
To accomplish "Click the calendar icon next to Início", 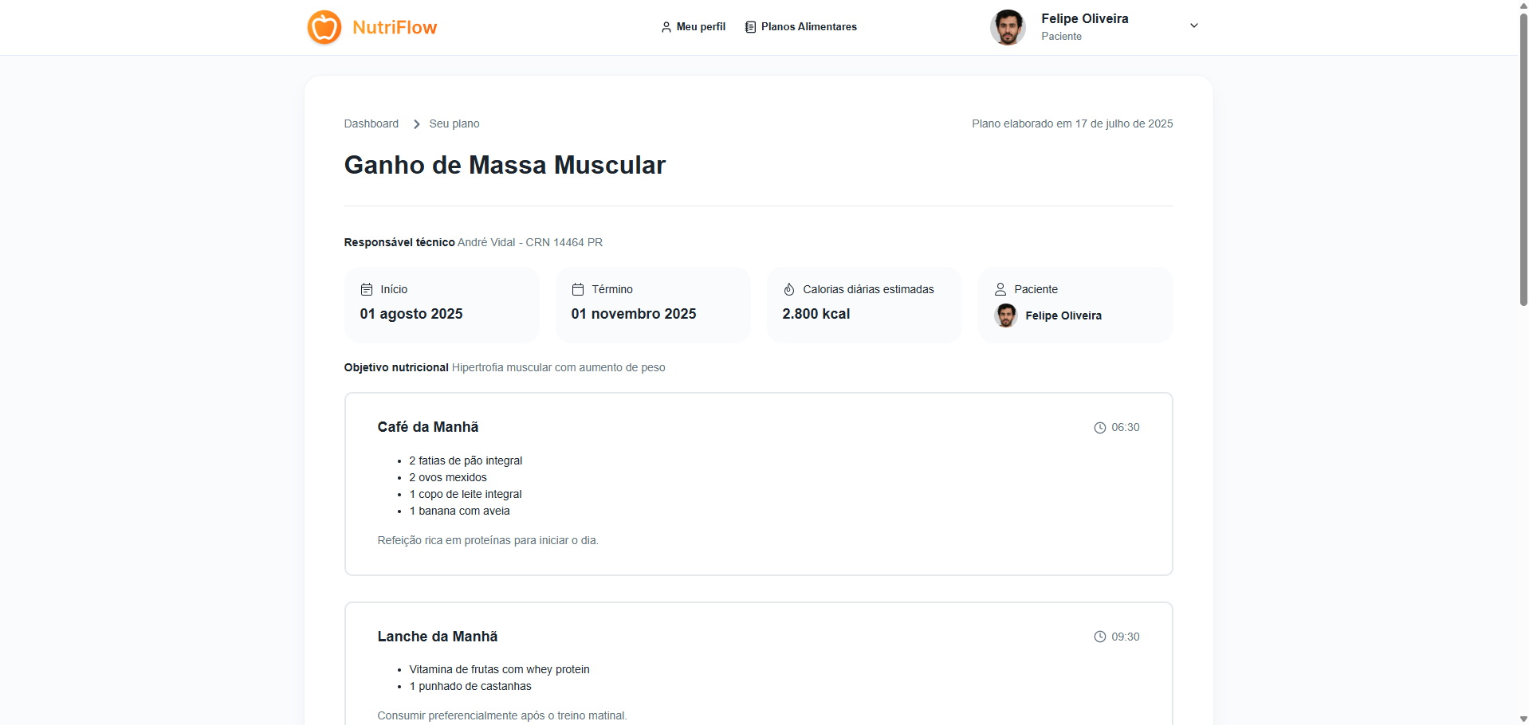I will (x=367, y=289).
